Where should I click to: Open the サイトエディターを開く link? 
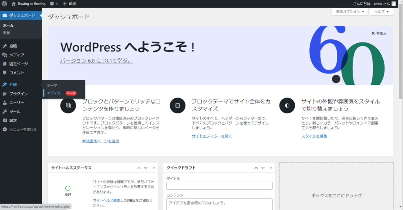pos(212,136)
